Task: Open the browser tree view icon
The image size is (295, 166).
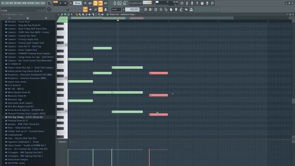Action: click(x=166, y=9)
